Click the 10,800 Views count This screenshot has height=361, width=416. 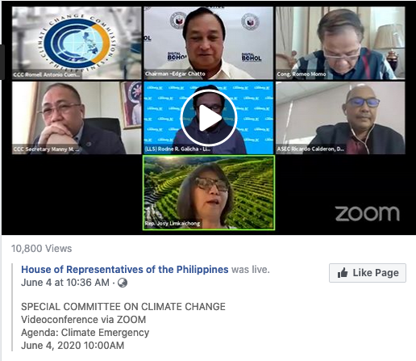[x=42, y=249]
